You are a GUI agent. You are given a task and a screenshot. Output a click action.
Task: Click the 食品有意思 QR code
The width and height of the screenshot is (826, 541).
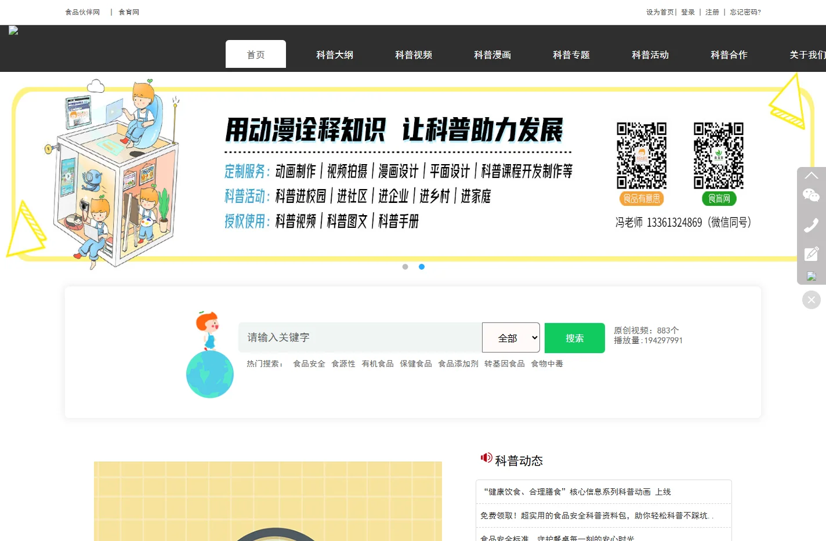click(642, 155)
